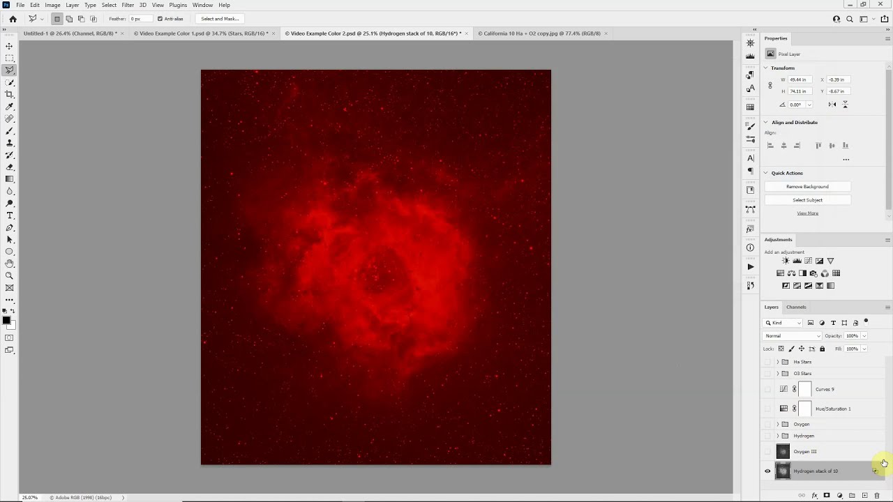This screenshot has height=502, width=893.
Task: Open the layer filter Kind dropdown
Action: point(783,323)
